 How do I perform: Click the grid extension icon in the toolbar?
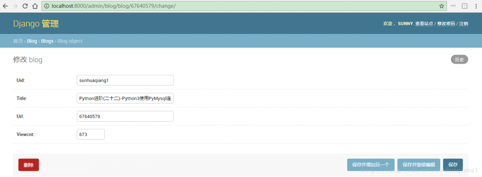pyautogui.click(x=465, y=6)
